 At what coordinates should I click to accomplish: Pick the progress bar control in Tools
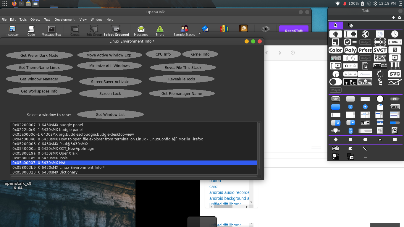(x=395, y=123)
